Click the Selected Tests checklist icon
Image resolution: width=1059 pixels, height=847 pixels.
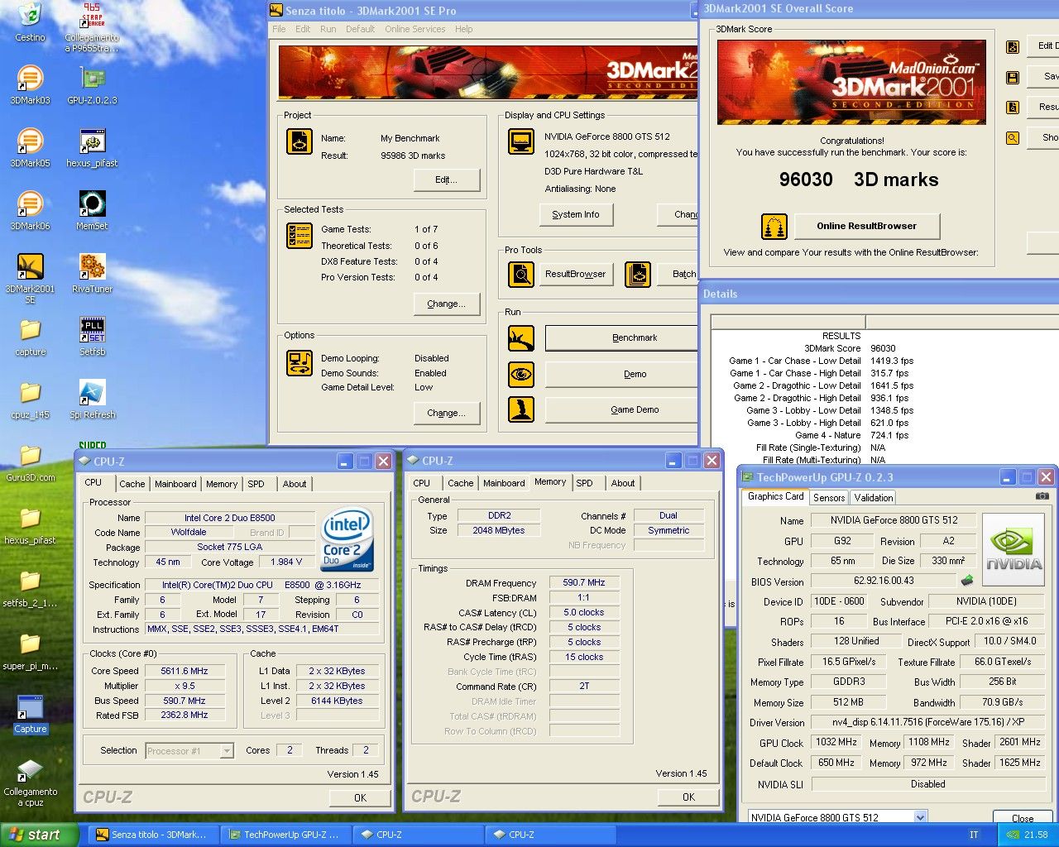(x=299, y=236)
